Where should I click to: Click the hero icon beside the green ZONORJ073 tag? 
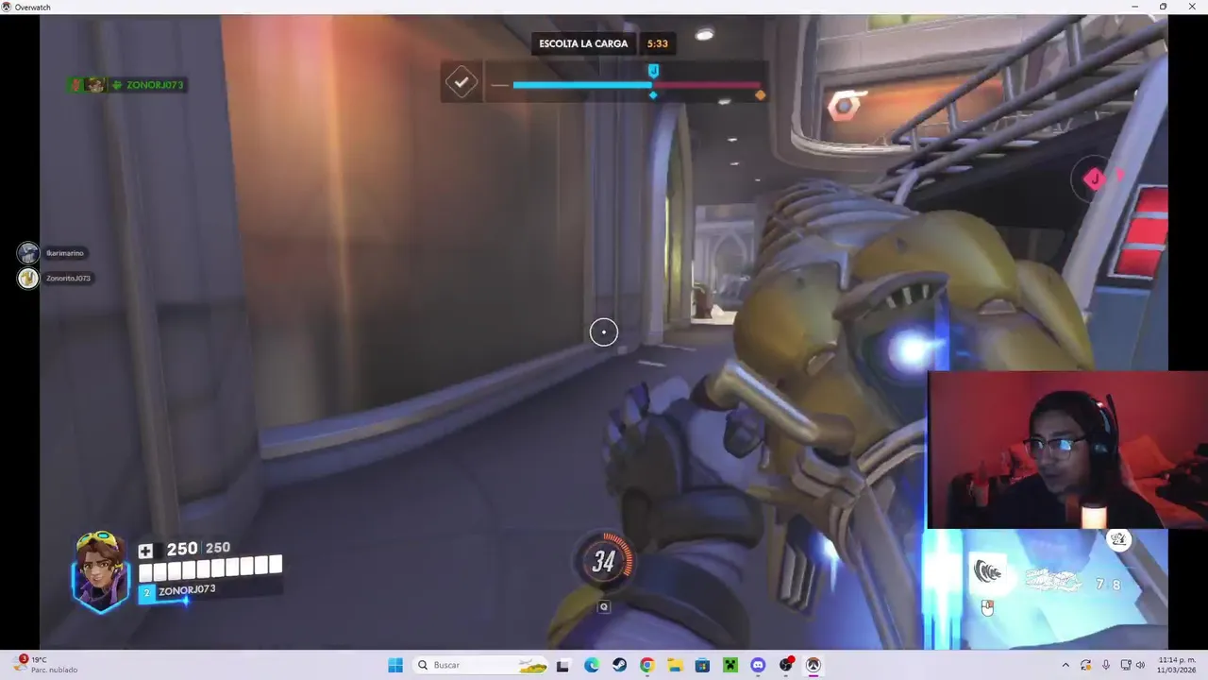point(95,85)
